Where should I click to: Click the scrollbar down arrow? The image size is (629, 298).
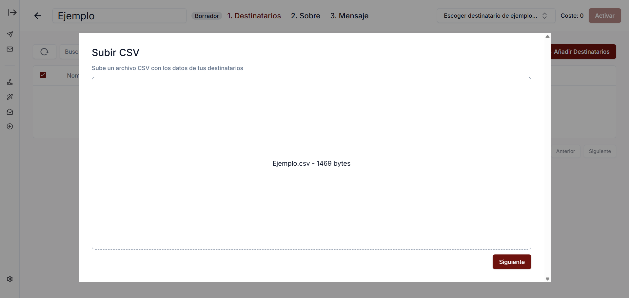click(547, 279)
